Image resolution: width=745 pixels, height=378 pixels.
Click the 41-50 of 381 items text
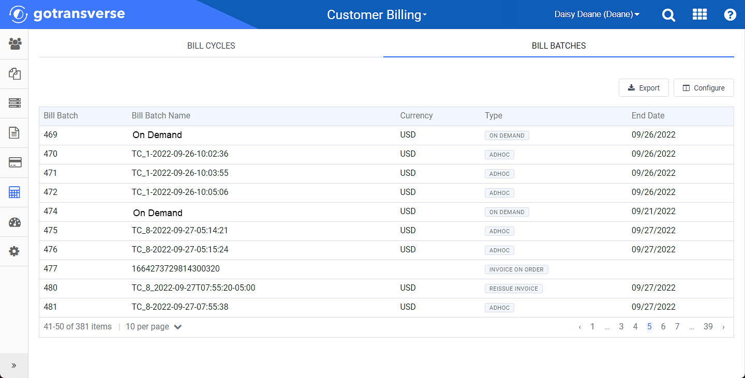coord(78,327)
